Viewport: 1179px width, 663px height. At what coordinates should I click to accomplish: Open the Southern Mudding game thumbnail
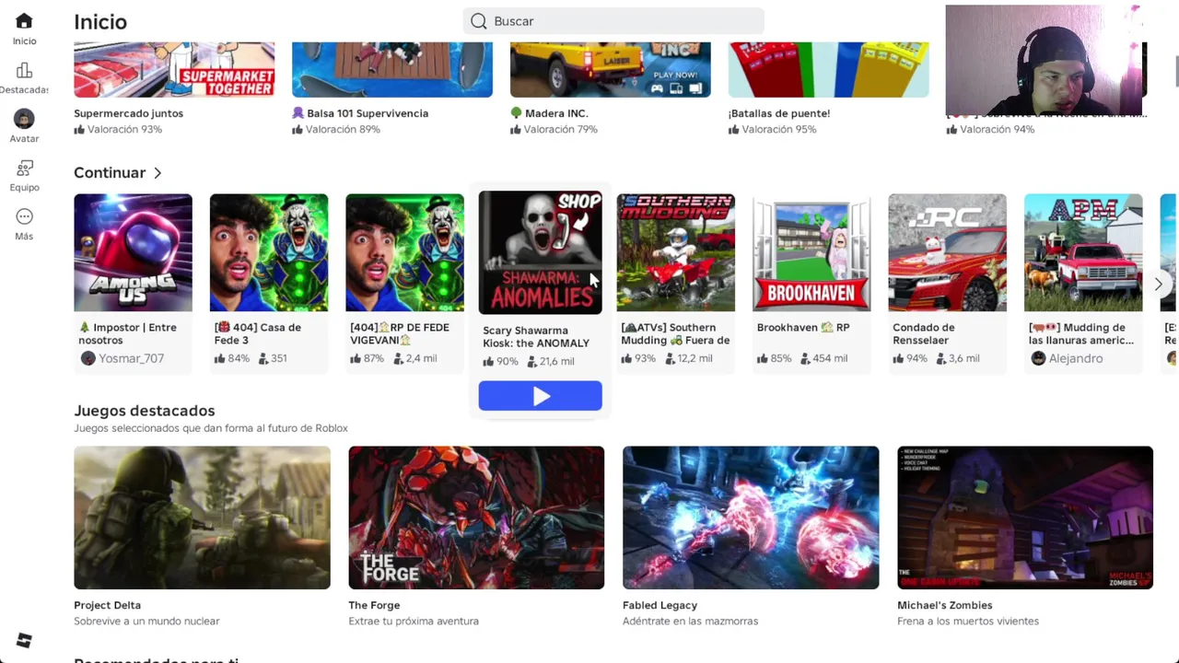click(675, 252)
